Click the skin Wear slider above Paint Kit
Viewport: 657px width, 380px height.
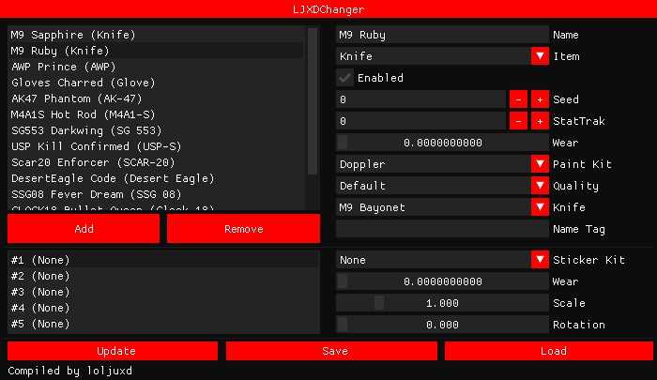coord(442,143)
